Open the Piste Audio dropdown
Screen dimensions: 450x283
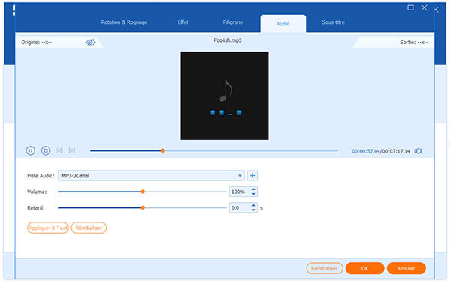(151, 176)
